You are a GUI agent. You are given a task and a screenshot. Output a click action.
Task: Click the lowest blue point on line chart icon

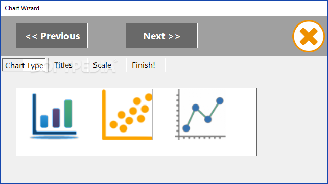click(x=186, y=128)
